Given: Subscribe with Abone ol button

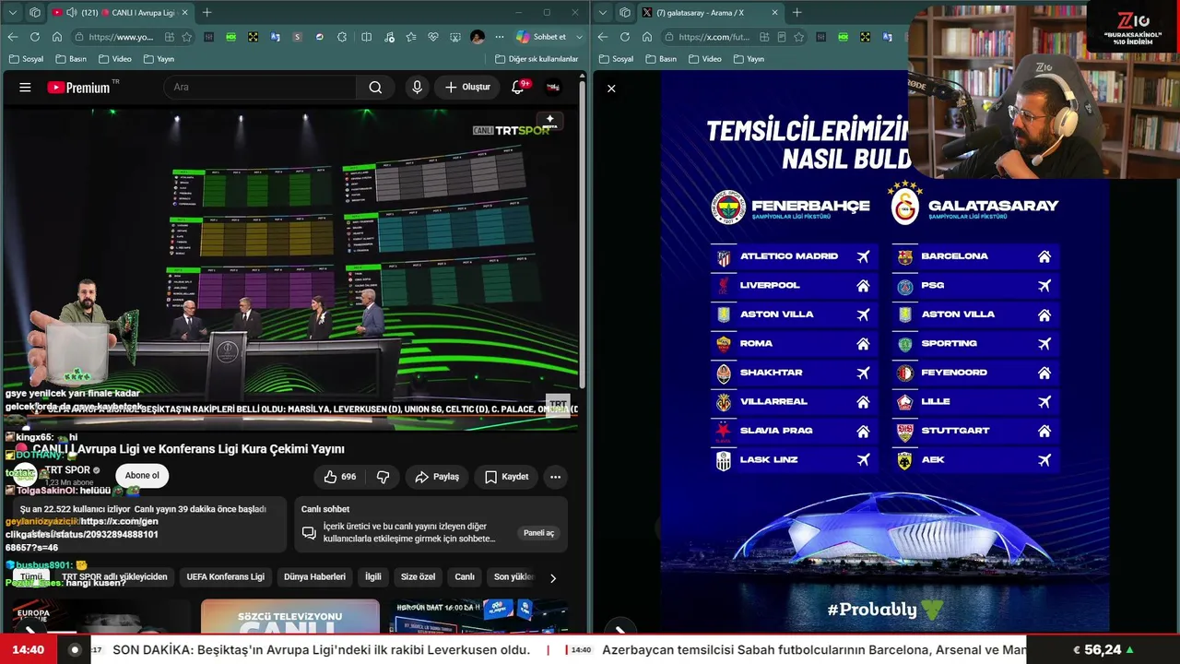Looking at the screenshot, I should 142,476.
